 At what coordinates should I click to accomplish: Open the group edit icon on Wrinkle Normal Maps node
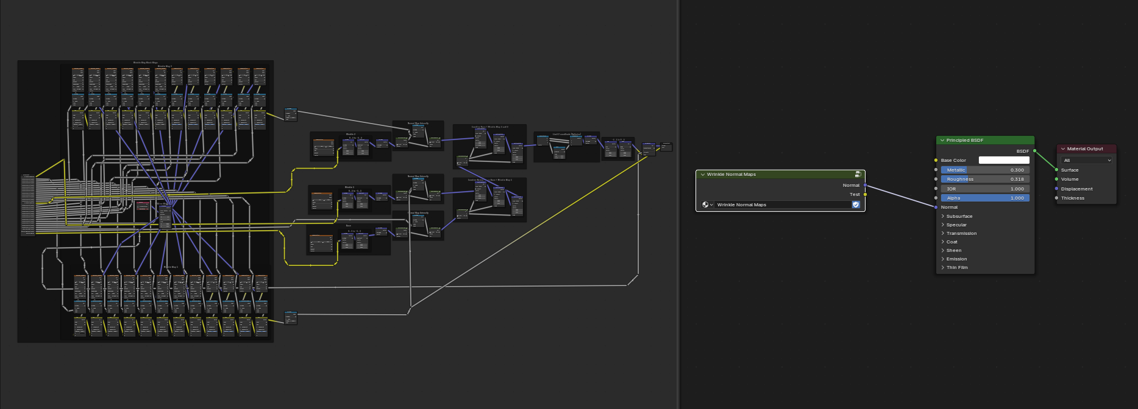(858, 175)
